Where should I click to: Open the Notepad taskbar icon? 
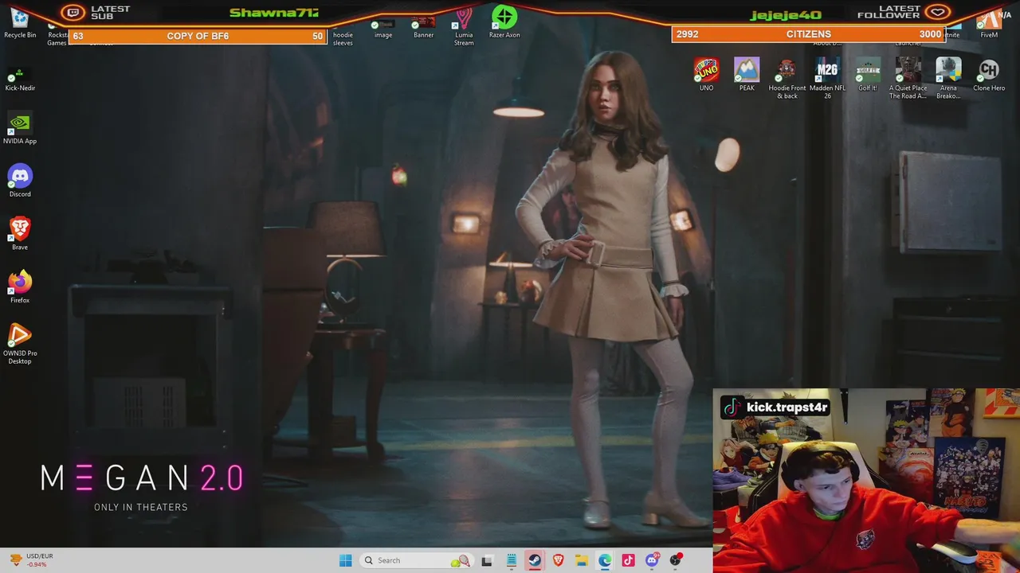511,560
